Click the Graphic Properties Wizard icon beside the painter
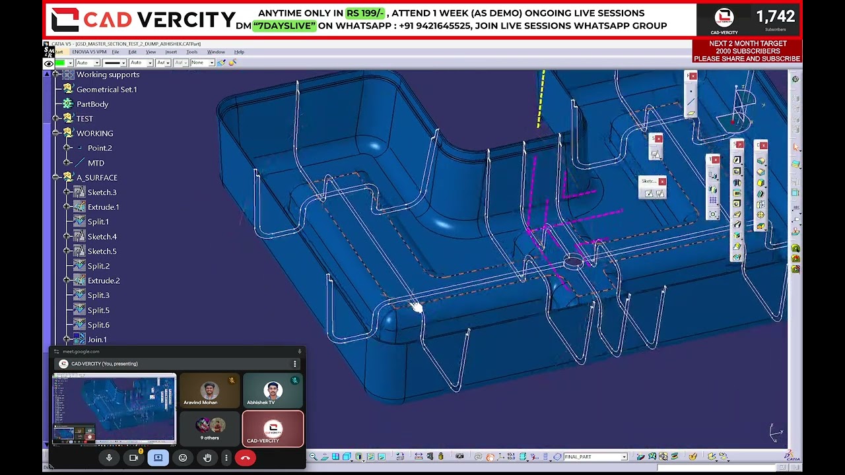 [x=232, y=63]
